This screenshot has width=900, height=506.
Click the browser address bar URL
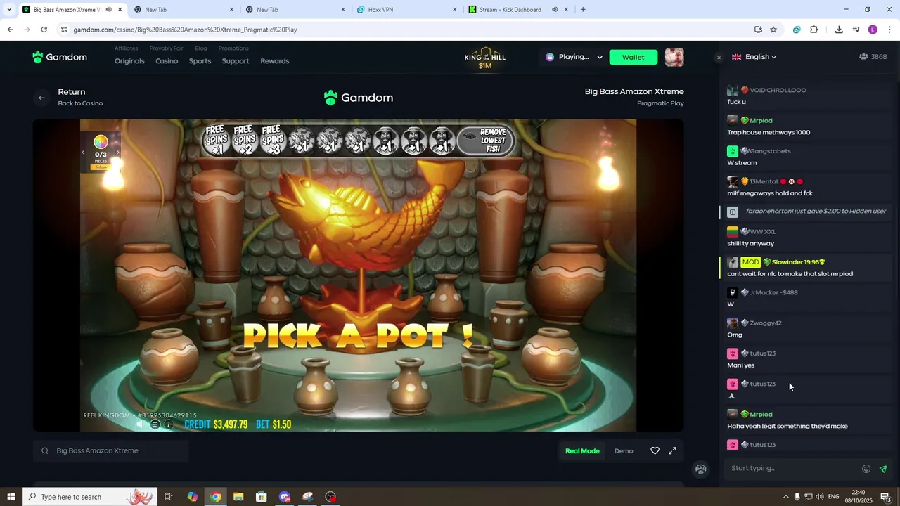tap(185, 30)
